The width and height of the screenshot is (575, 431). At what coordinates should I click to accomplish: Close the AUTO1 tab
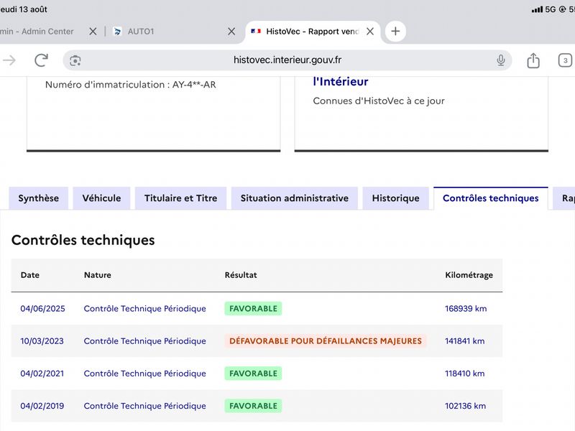(x=231, y=32)
